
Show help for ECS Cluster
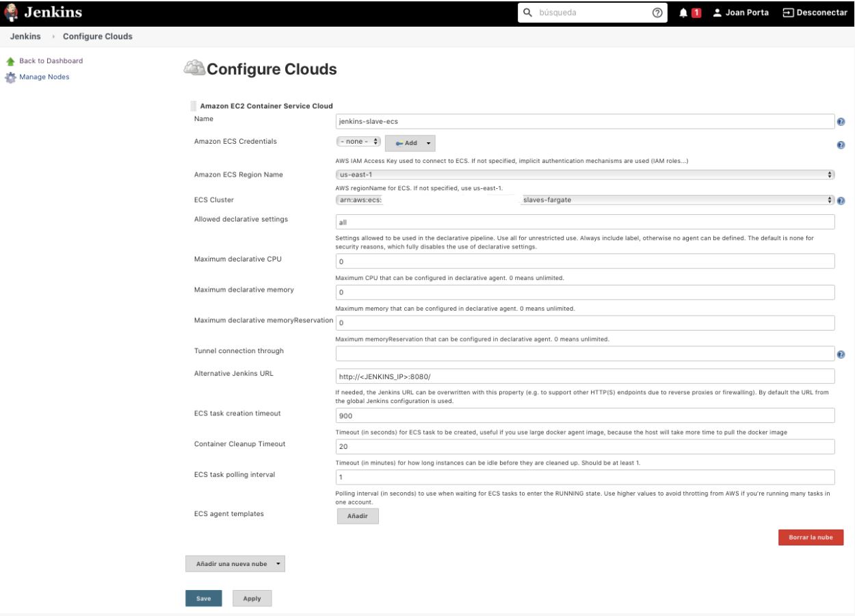[841, 201]
